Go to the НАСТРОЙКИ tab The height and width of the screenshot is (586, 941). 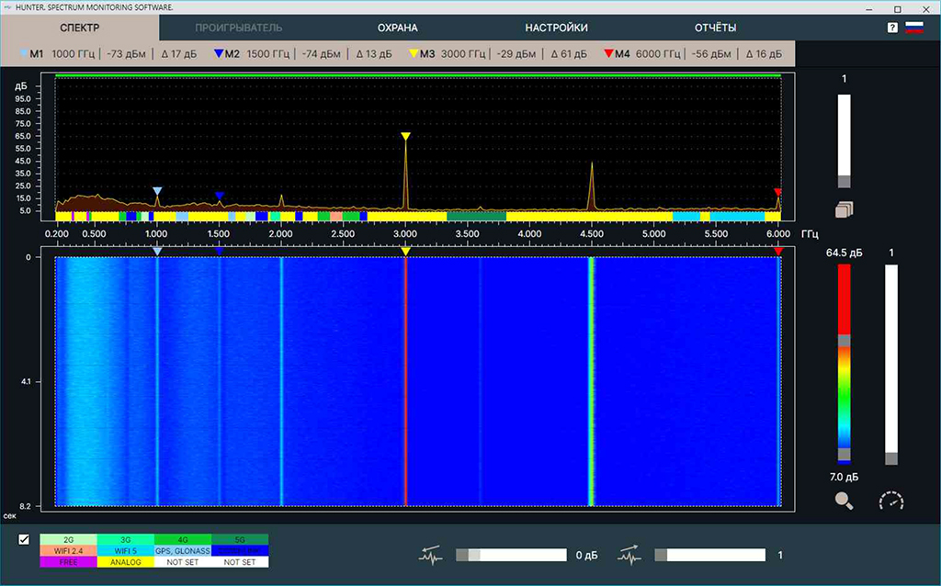[556, 28]
